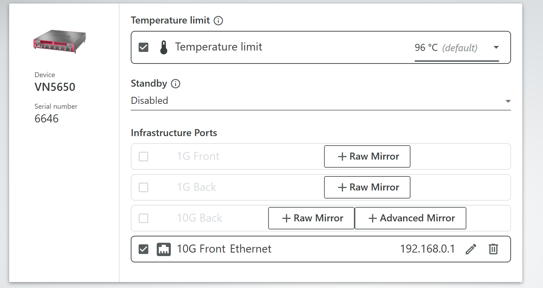The image size is (543, 288).
Task: Enable the 1G Front port checkbox
Action: pyautogui.click(x=143, y=156)
